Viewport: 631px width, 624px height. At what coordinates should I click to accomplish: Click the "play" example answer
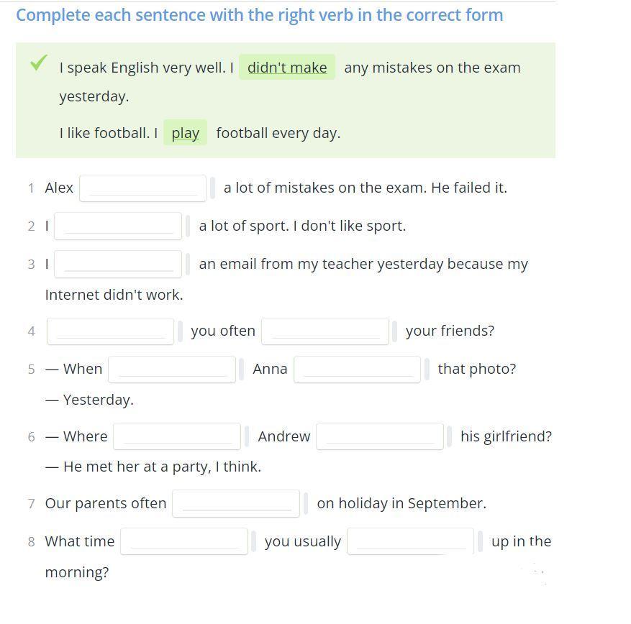pyautogui.click(x=185, y=133)
